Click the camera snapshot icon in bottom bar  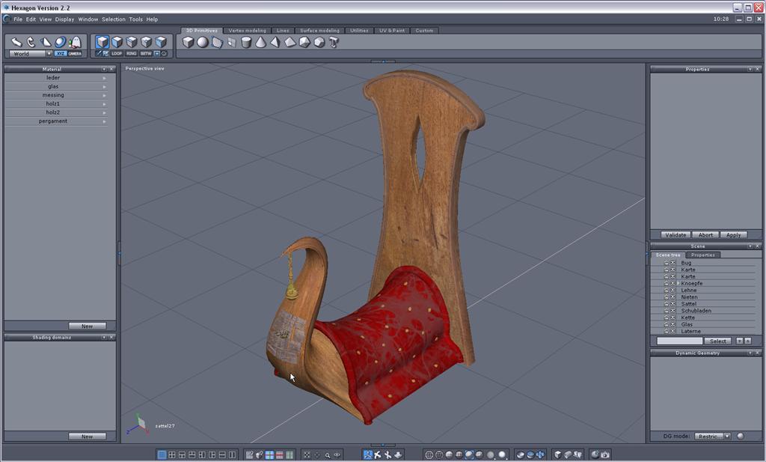click(605, 455)
